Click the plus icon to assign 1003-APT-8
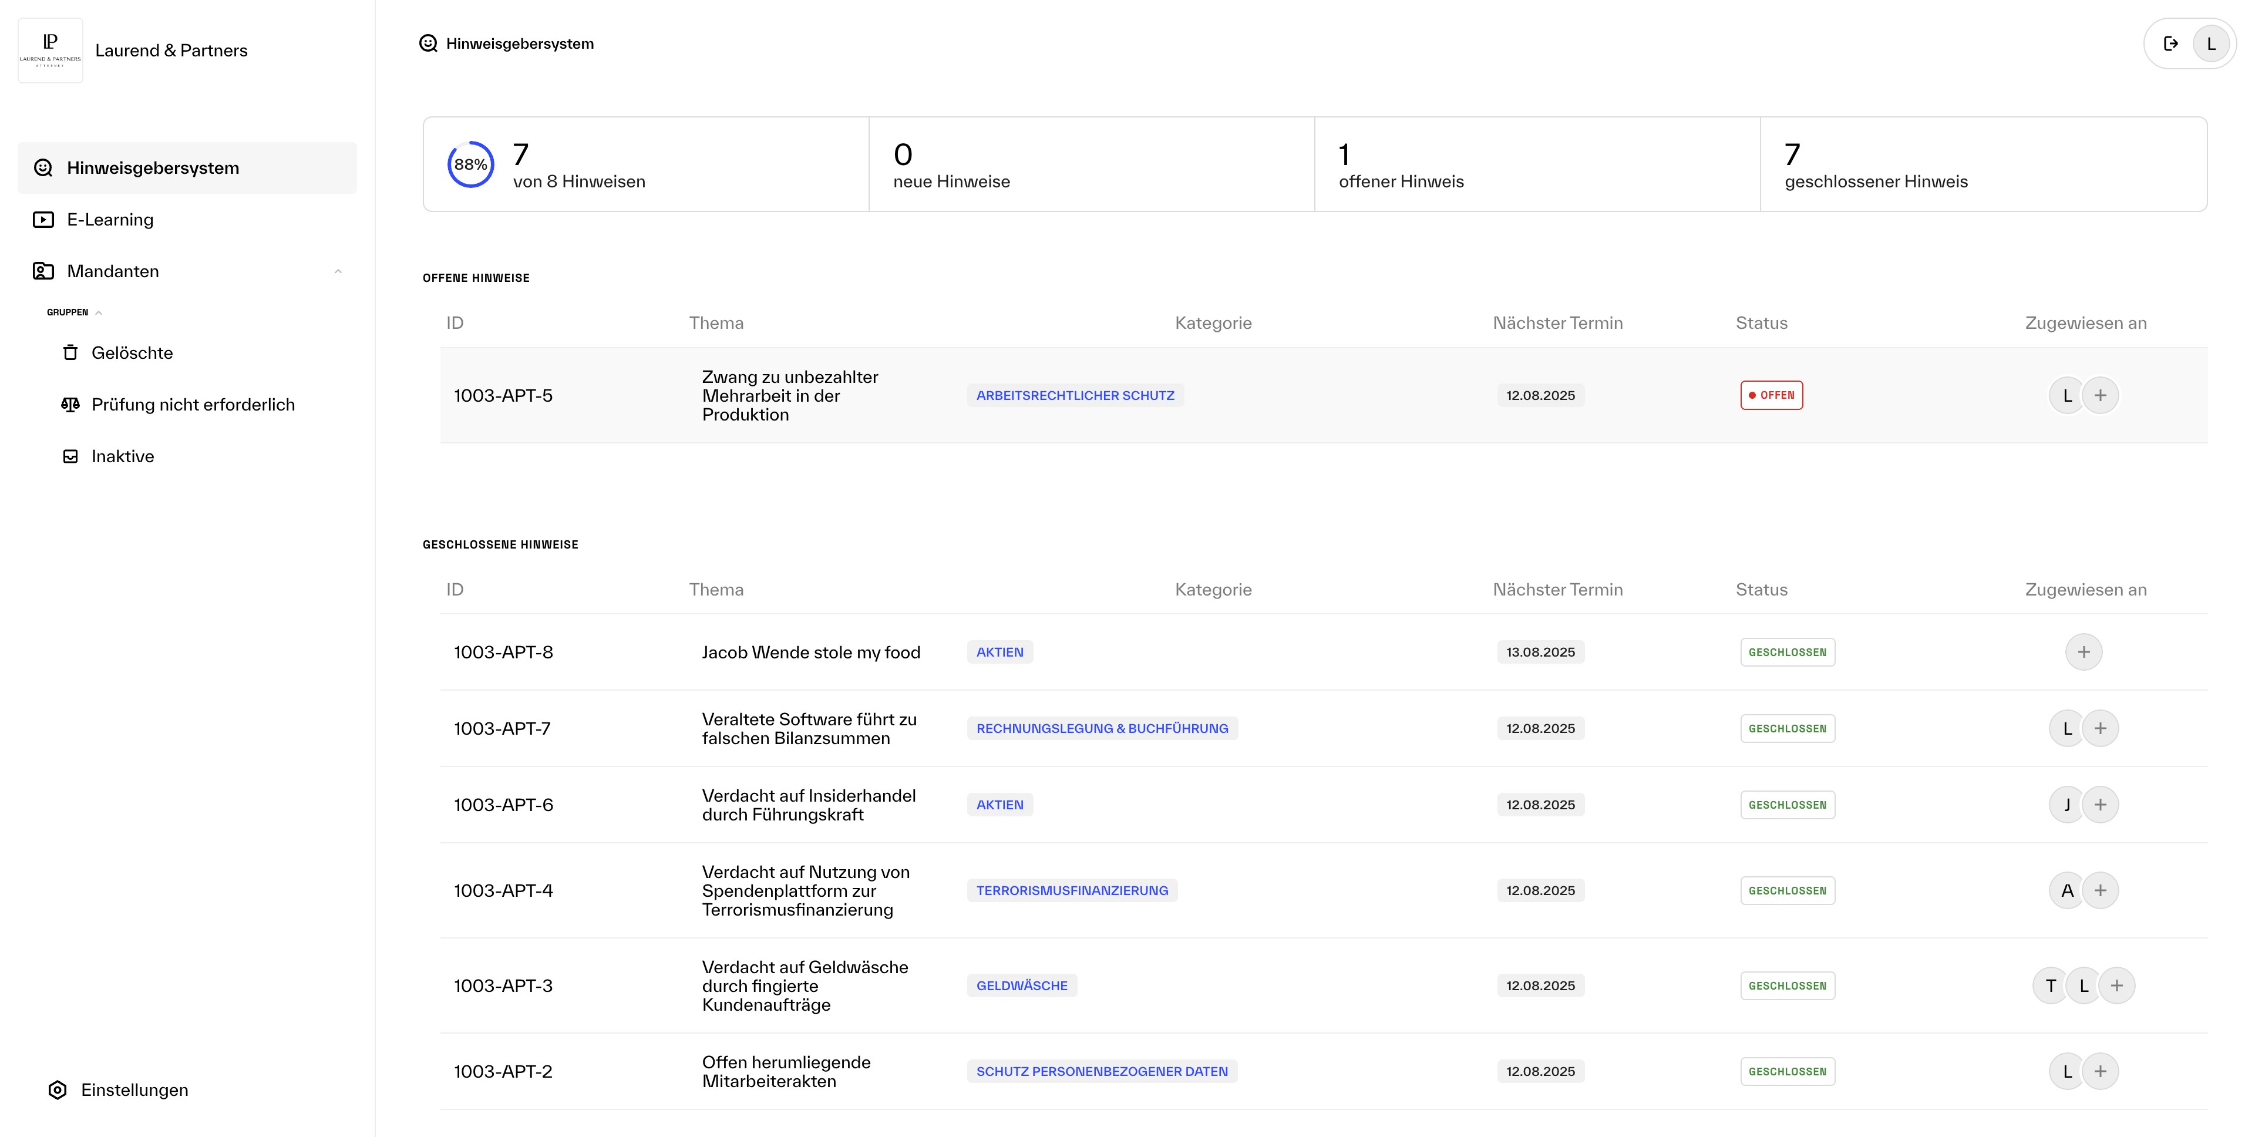 2084,651
